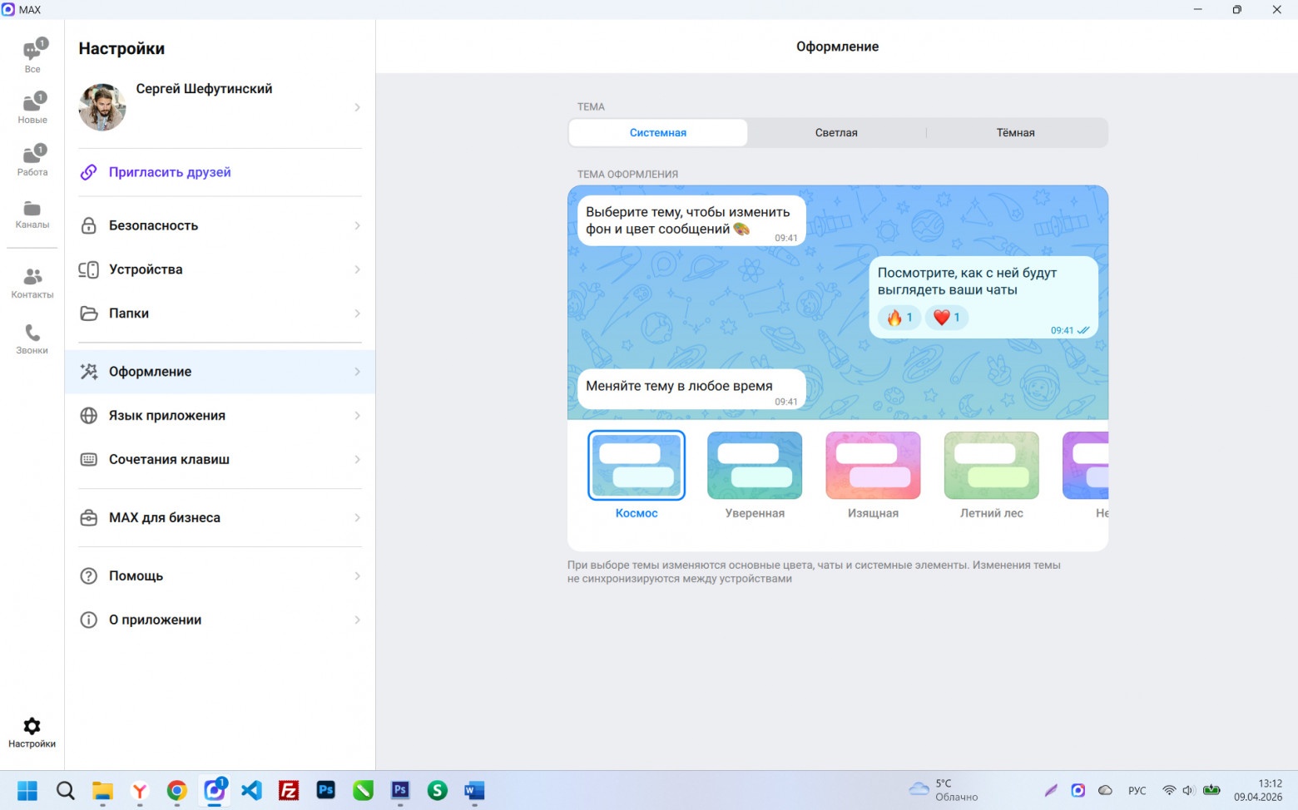Click the chevron on the Помощь row

point(357,575)
